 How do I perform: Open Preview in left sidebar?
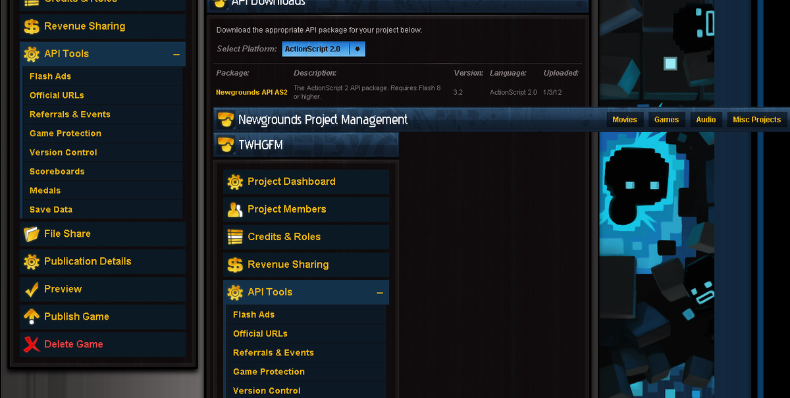coord(103,289)
